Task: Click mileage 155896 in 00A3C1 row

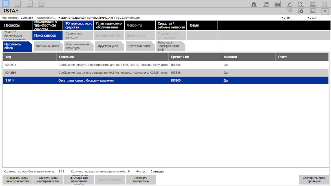Action: click(175, 65)
